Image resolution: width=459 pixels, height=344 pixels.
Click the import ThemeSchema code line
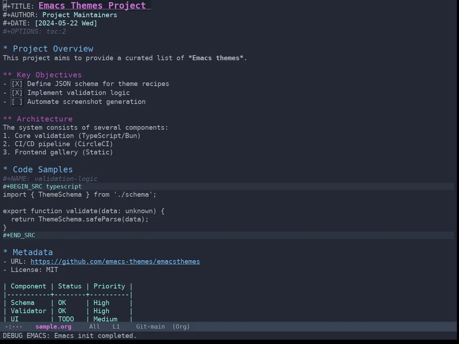[x=80, y=195]
